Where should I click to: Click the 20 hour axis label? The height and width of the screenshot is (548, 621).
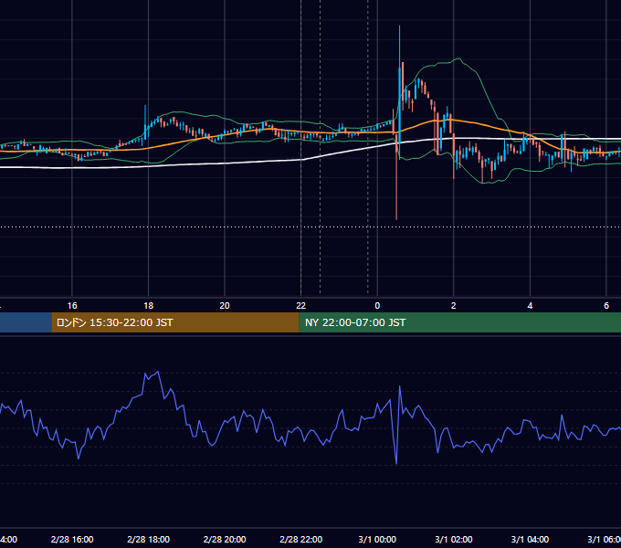225,306
